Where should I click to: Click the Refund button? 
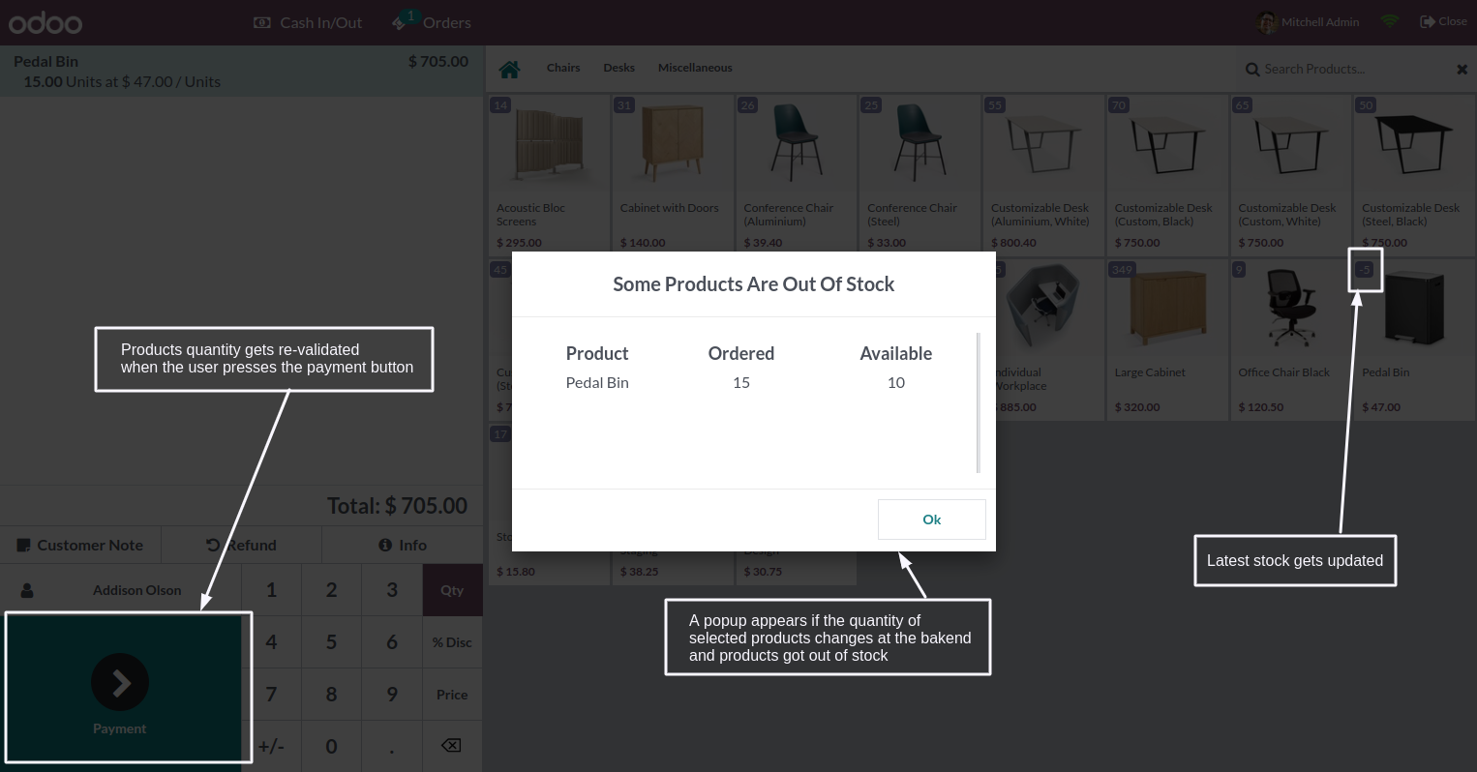[x=242, y=546]
